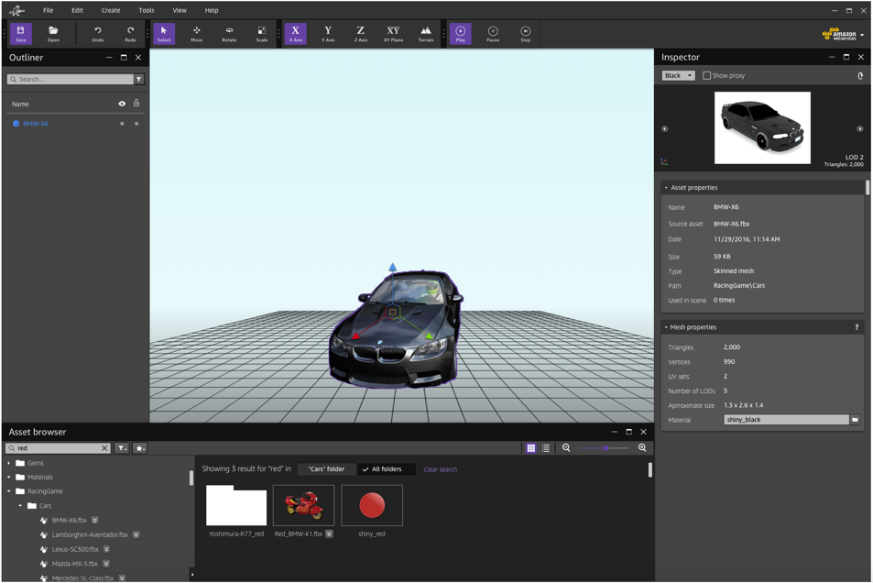
Task: Open Mesh properties help question mark
Action: 857,327
